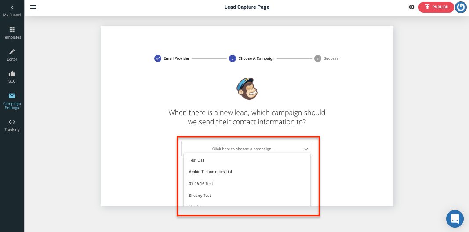469x232 pixels.
Task: Choose Shearry Test option
Action: tap(247, 196)
